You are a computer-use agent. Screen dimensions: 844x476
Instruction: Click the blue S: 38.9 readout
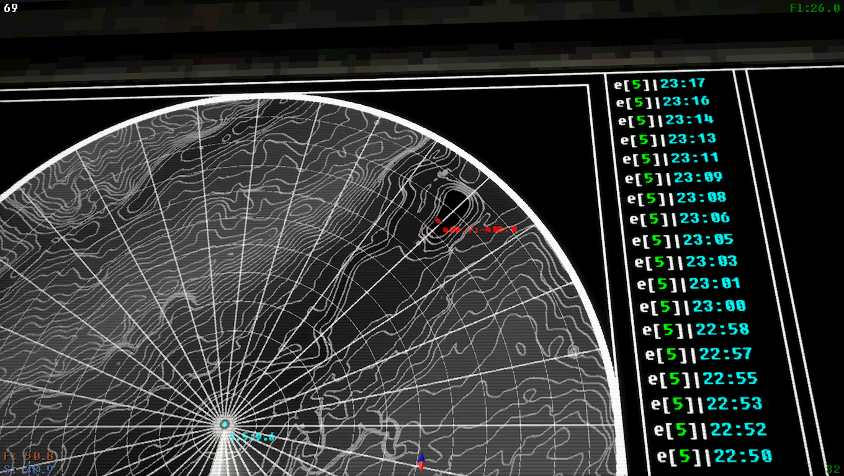28,470
